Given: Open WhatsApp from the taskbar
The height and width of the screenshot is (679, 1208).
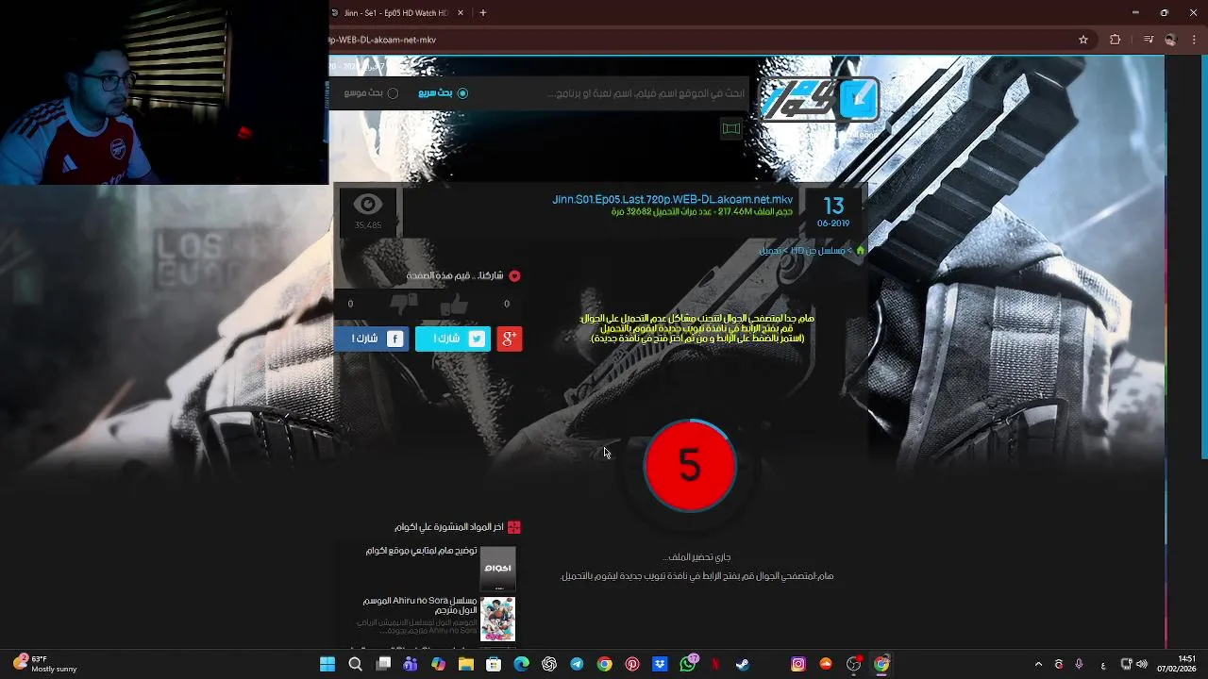Looking at the screenshot, I should [688, 664].
